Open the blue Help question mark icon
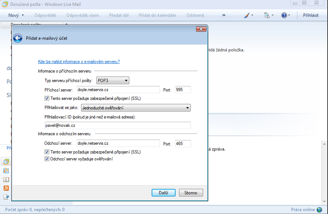 (284, 15)
